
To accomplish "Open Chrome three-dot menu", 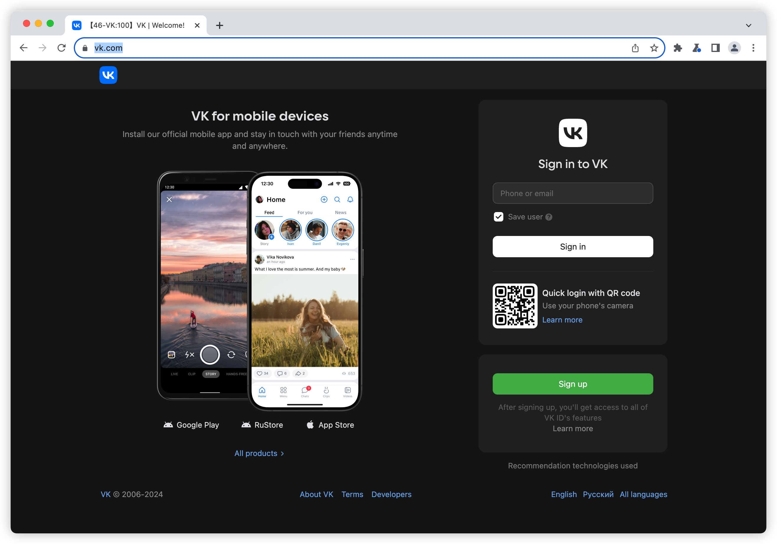I will tap(753, 48).
